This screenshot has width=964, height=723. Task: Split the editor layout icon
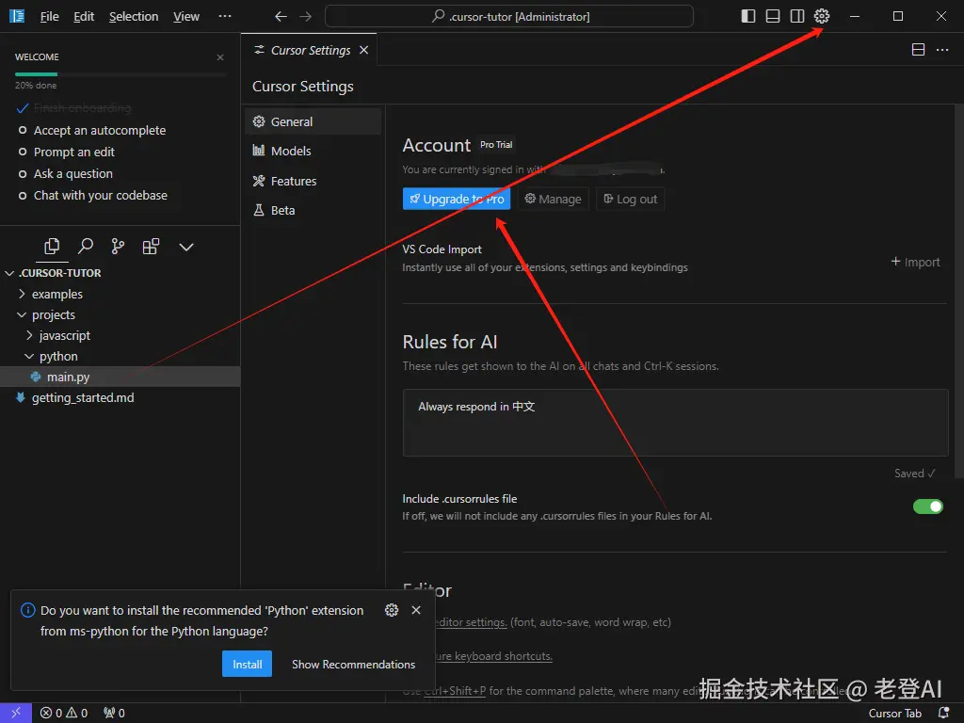pos(918,50)
